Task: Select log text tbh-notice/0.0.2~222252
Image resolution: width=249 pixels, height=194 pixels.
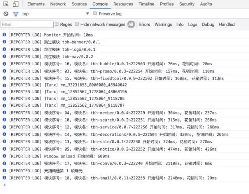Action: pos(117,149)
